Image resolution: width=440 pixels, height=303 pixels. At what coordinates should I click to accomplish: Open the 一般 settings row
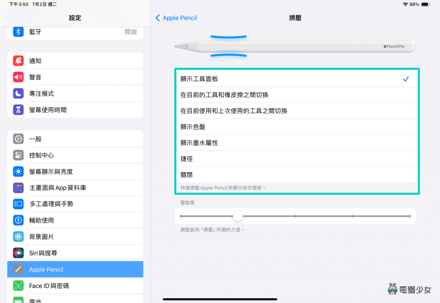pyautogui.click(x=75, y=139)
